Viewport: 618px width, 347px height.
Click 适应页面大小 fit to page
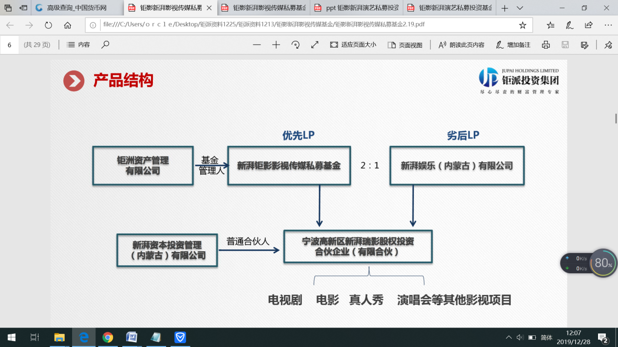click(353, 45)
